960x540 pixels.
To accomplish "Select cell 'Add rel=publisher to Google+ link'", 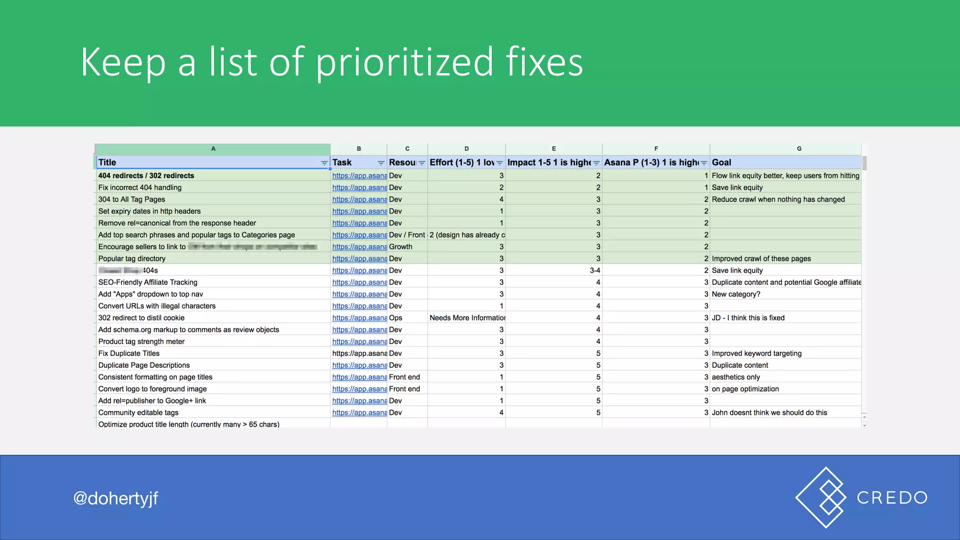I will (x=213, y=401).
